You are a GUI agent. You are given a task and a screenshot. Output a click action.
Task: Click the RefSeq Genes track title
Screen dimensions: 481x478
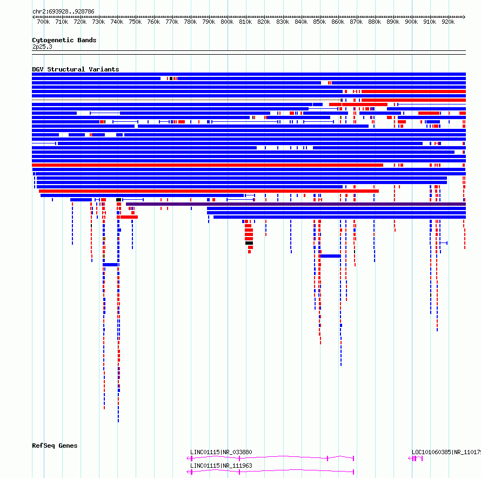click(55, 446)
